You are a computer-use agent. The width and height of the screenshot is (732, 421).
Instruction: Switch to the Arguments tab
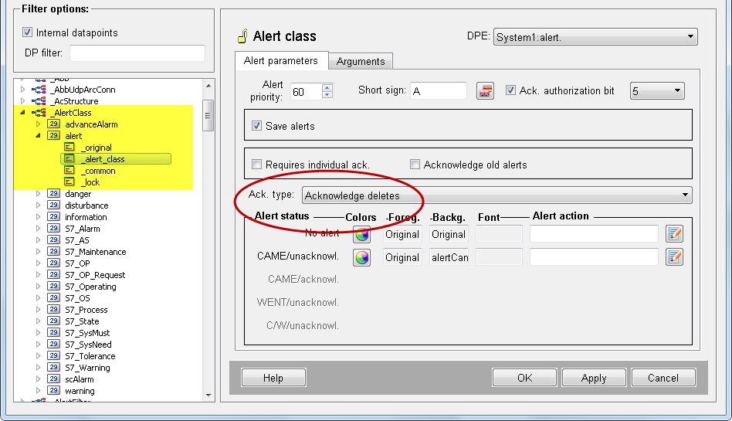[360, 61]
